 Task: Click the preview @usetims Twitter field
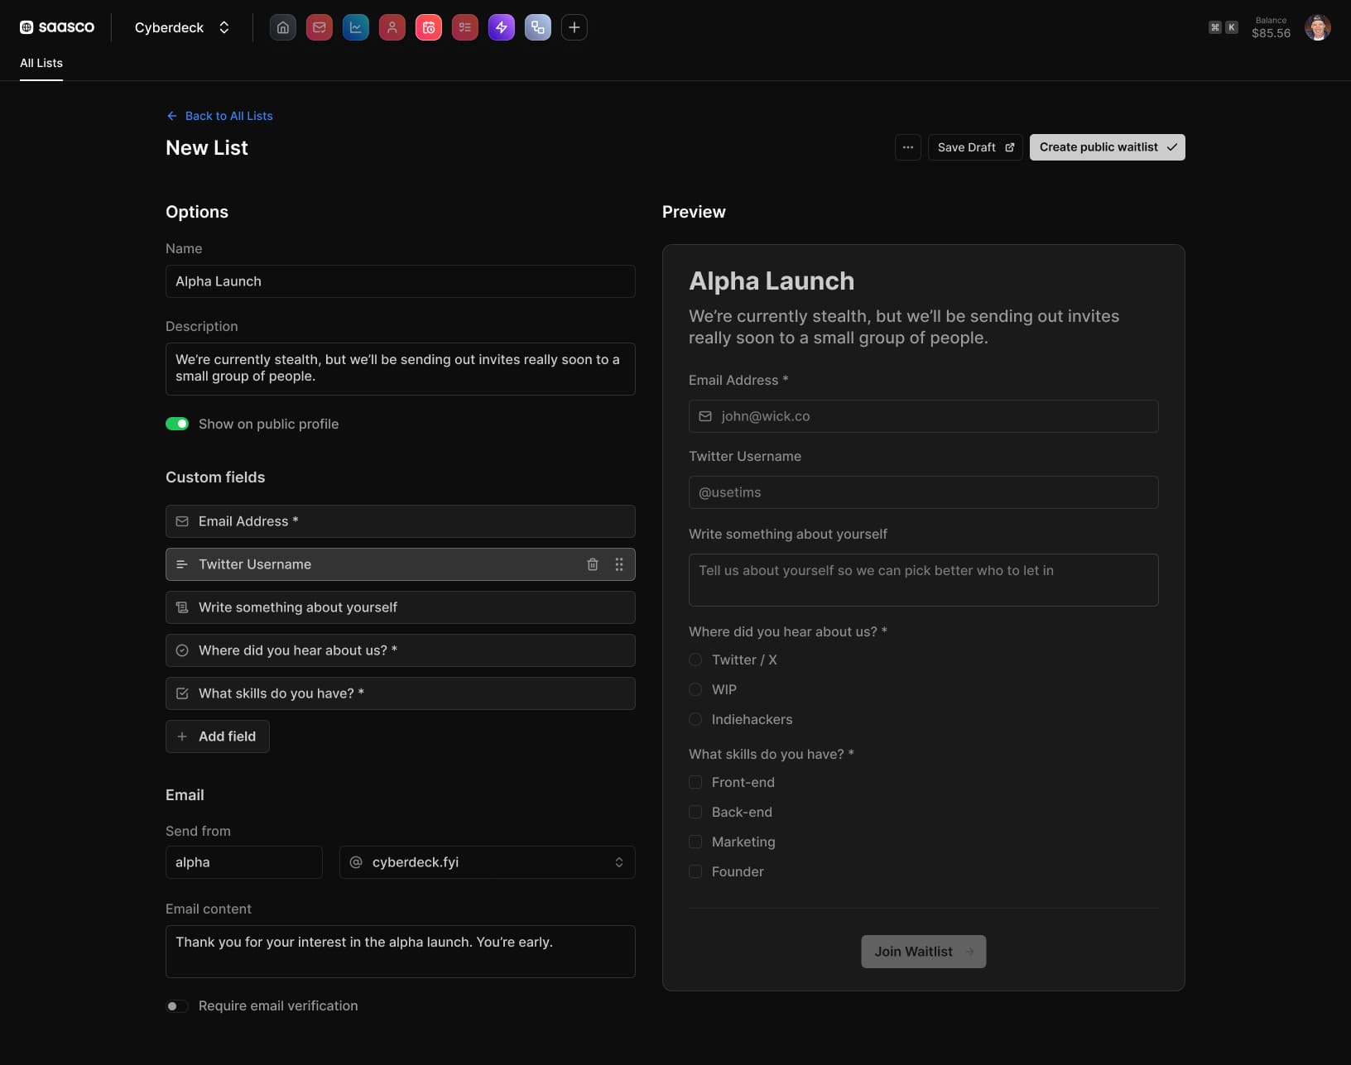[x=924, y=492]
